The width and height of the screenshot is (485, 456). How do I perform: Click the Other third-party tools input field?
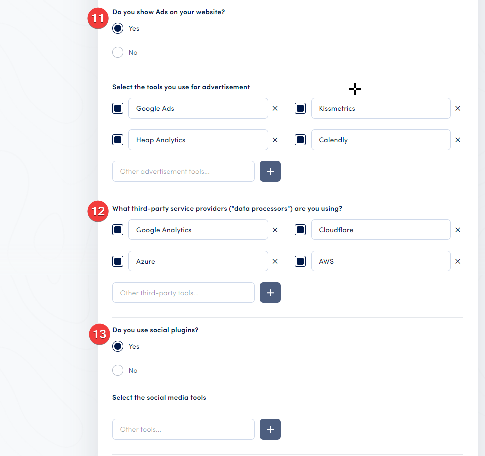click(x=183, y=293)
